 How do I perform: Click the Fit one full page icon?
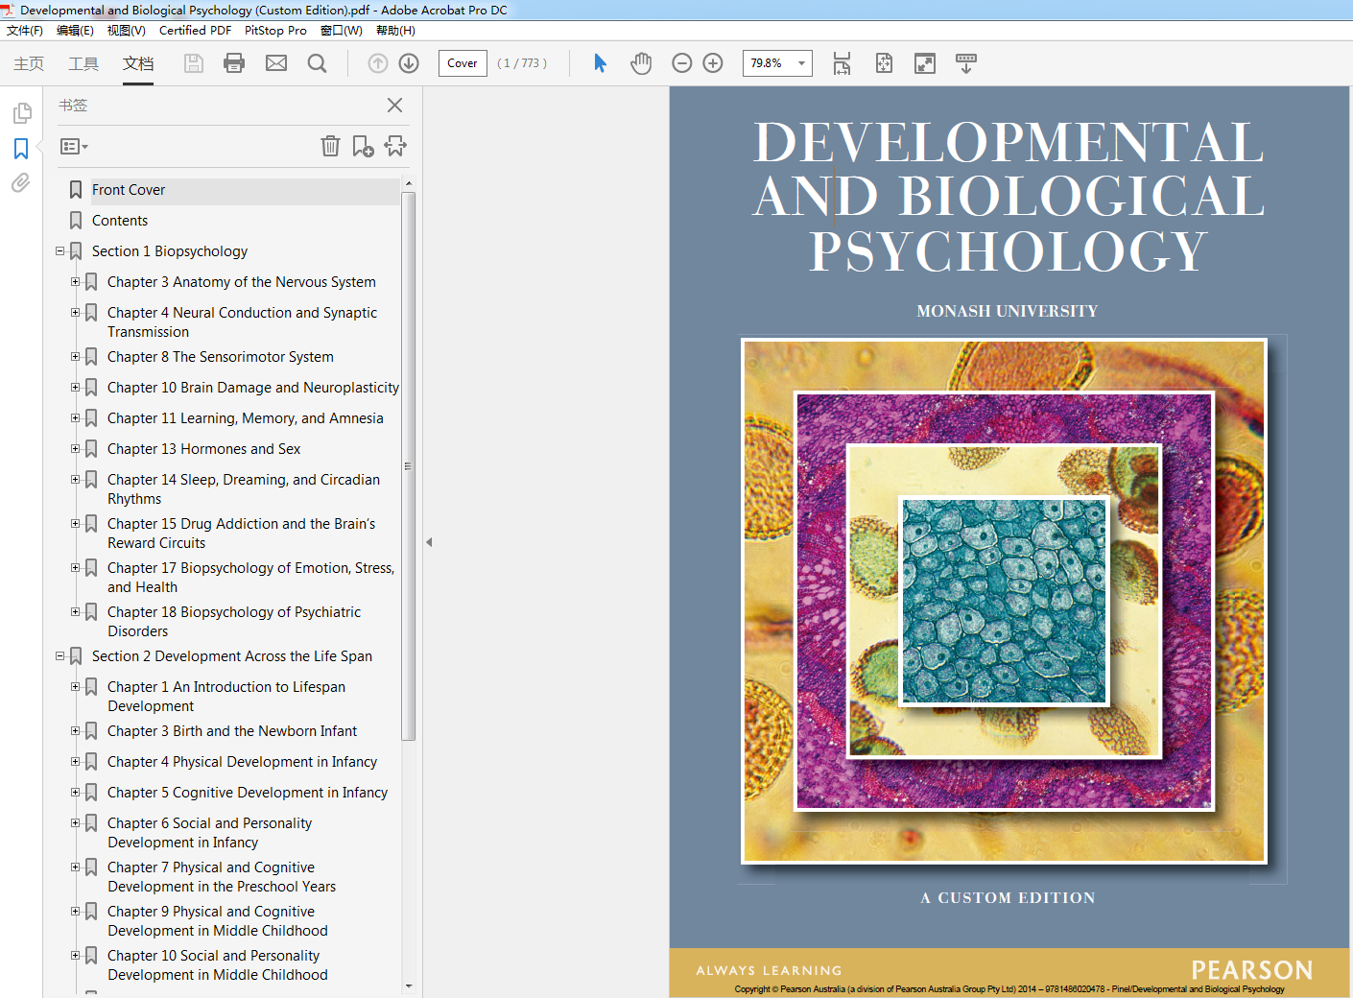(x=884, y=63)
